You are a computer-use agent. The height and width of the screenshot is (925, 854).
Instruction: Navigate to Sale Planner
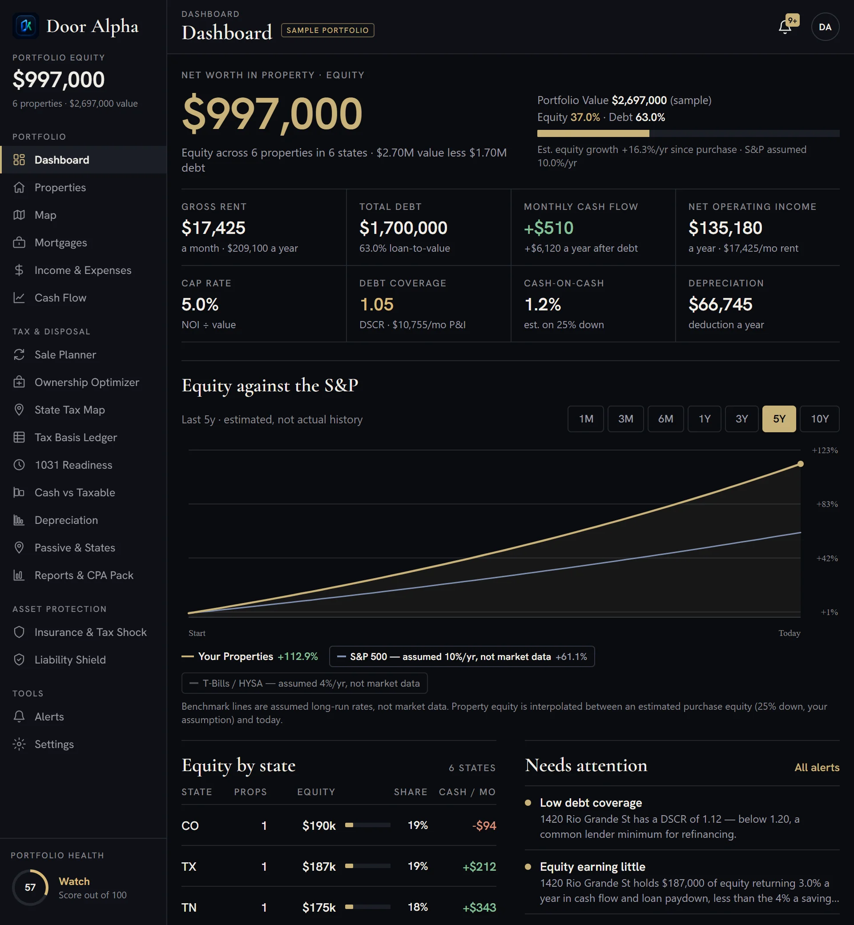coord(83,355)
